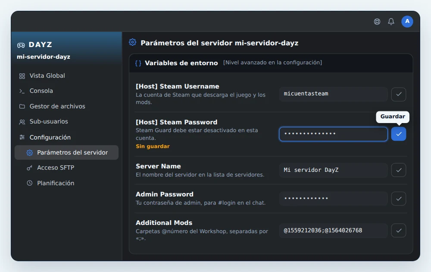This screenshot has width=431, height=272.
Task: Collapse the Configuración section
Action: tap(66, 137)
